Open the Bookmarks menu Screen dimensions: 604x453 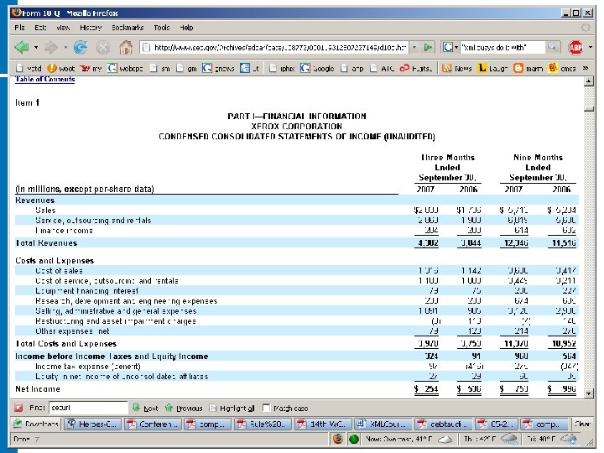point(128,28)
